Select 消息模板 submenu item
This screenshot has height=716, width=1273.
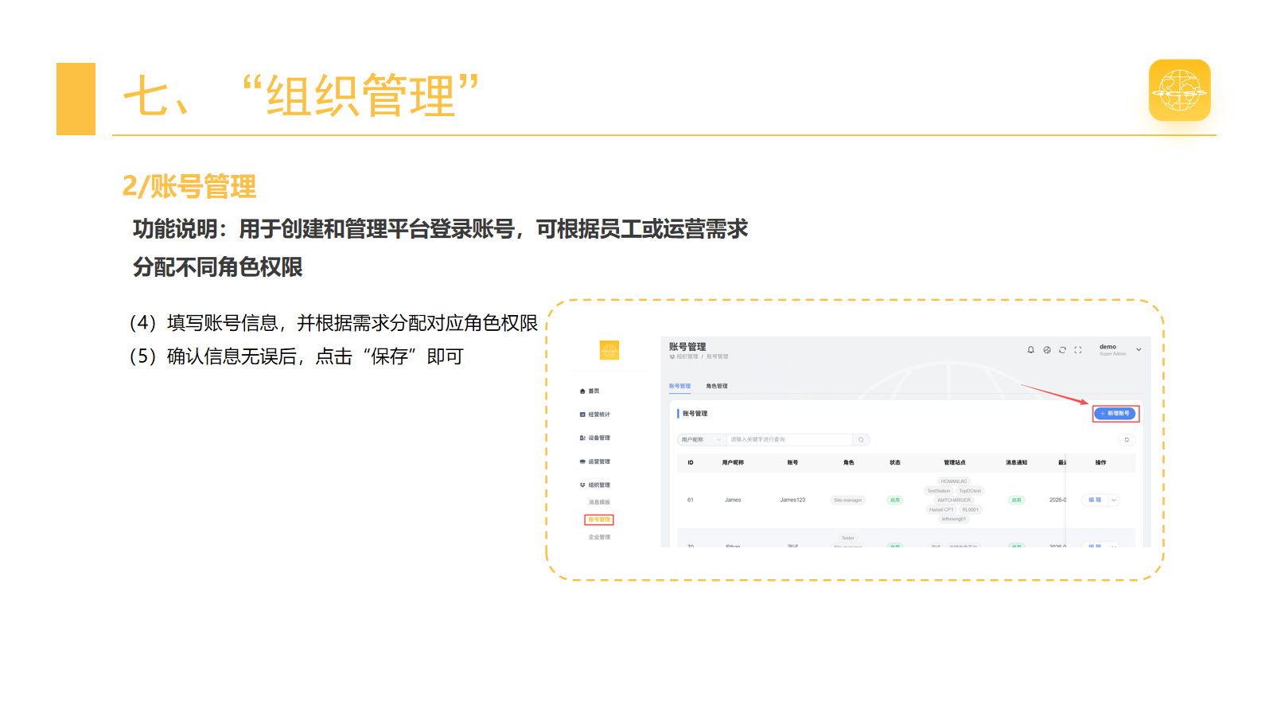pyautogui.click(x=599, y=503)
